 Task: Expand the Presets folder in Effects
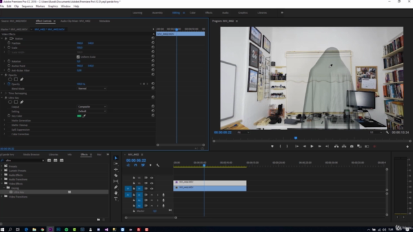2,166
